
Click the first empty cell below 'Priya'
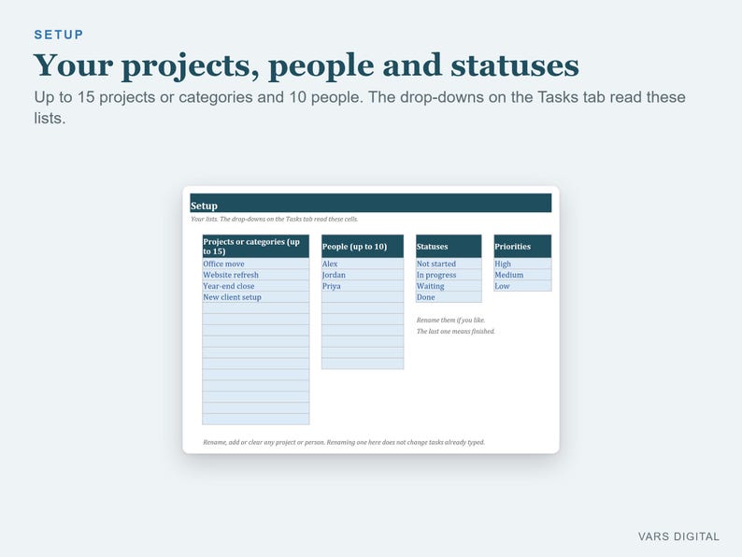tap(363, 297)
